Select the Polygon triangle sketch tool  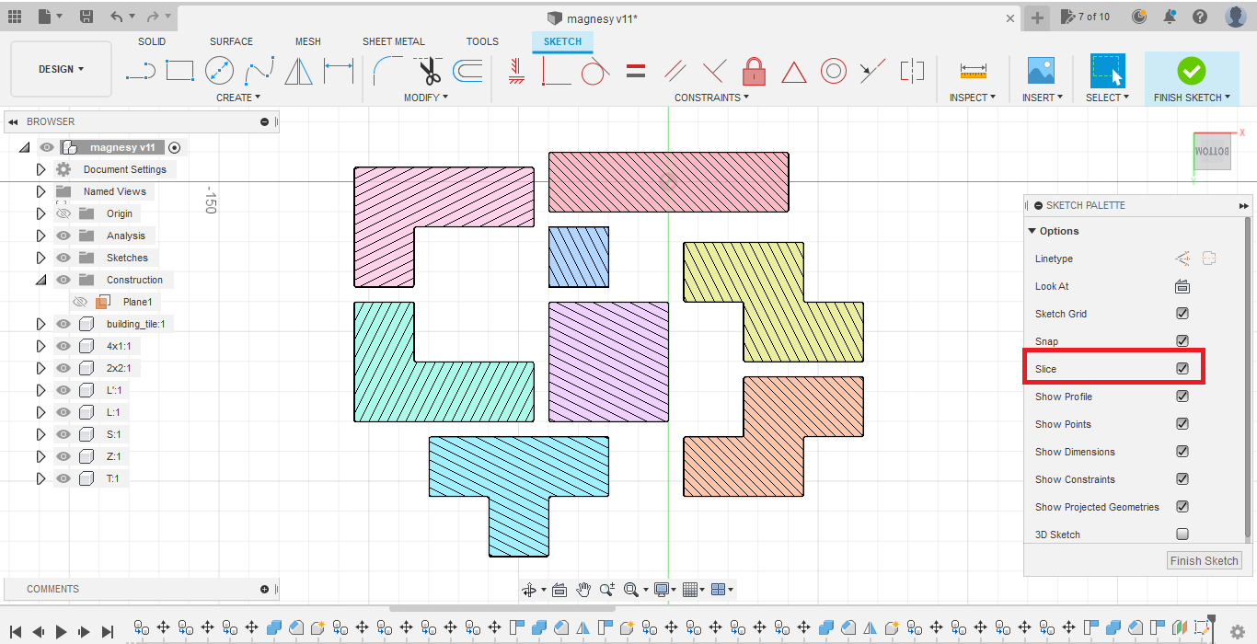point(299,70)
